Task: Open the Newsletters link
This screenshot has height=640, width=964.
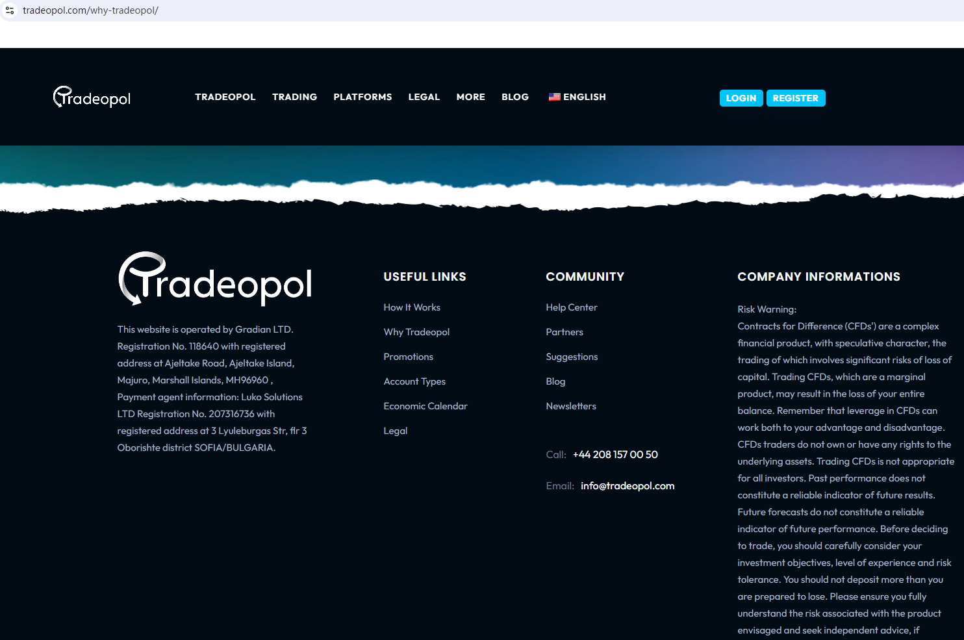Action: click(571, 406)
